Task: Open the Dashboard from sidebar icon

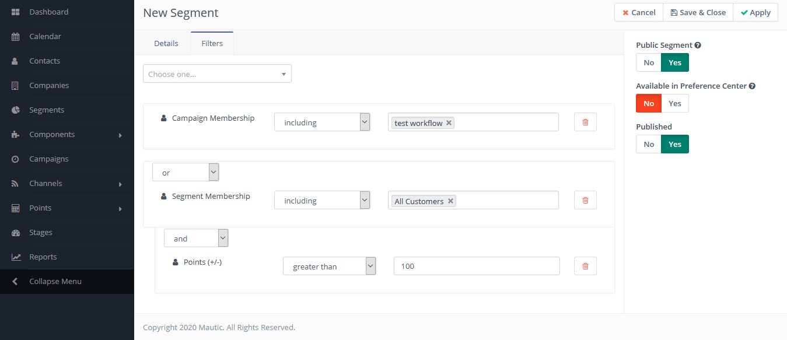Action: [x=16, y=12]
